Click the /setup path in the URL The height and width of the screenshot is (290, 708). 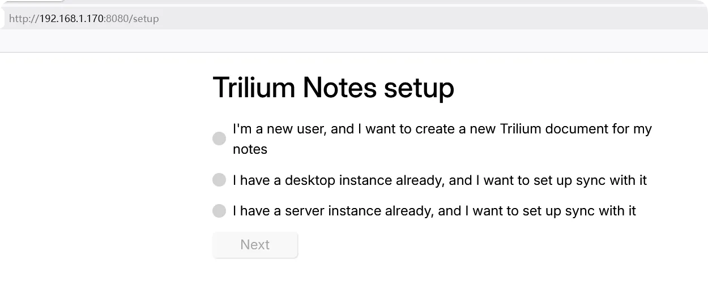click(144, 19)
